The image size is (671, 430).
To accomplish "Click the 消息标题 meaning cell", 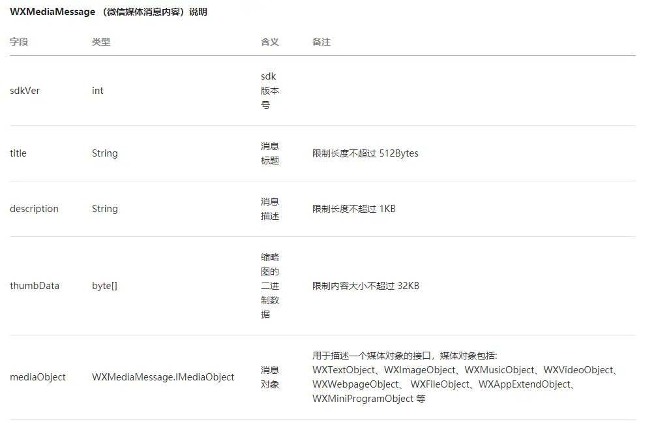I will pos(269,153).
